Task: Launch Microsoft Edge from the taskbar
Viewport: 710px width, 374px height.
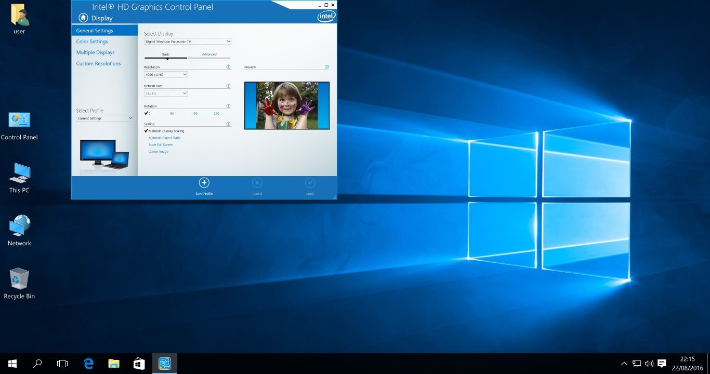Action: 88,364
